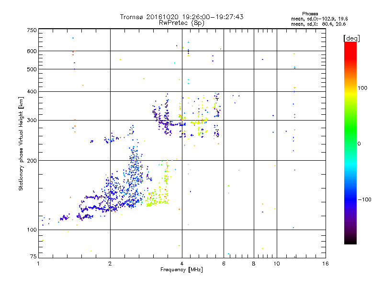Viewport: 383px width, 287px height.
Task: Click the y-axis label '750'
Action: (32, 30)
